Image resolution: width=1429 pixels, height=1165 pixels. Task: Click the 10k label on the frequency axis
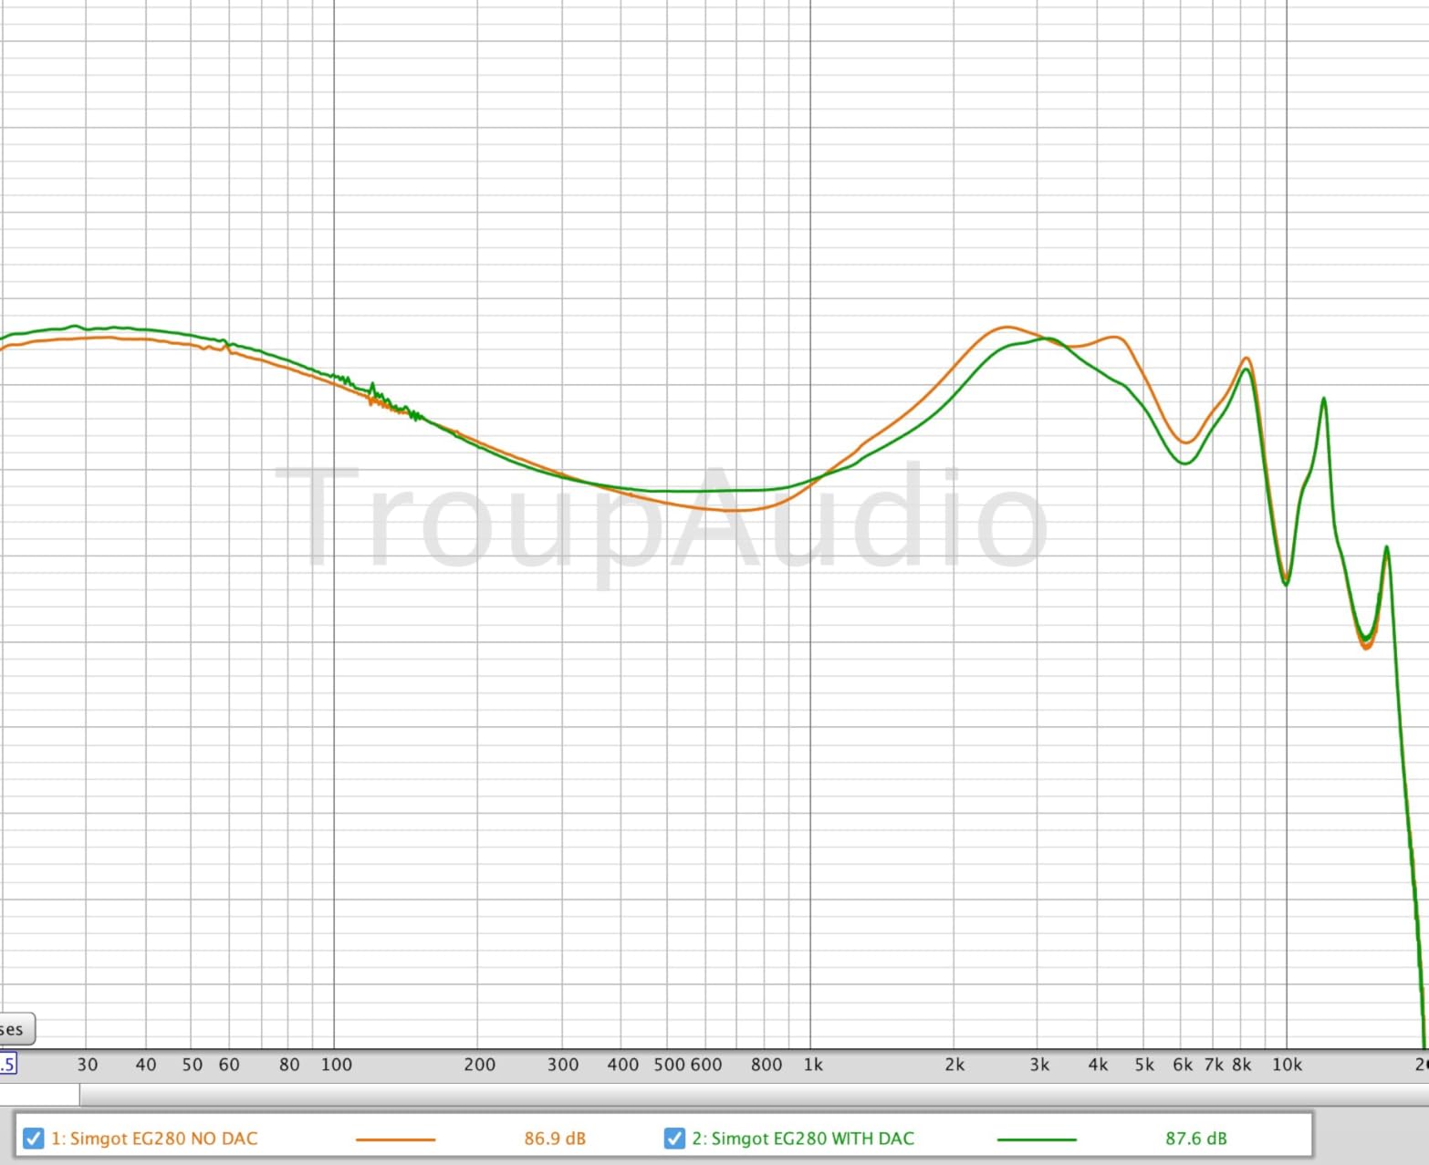coord(1287,1064)
